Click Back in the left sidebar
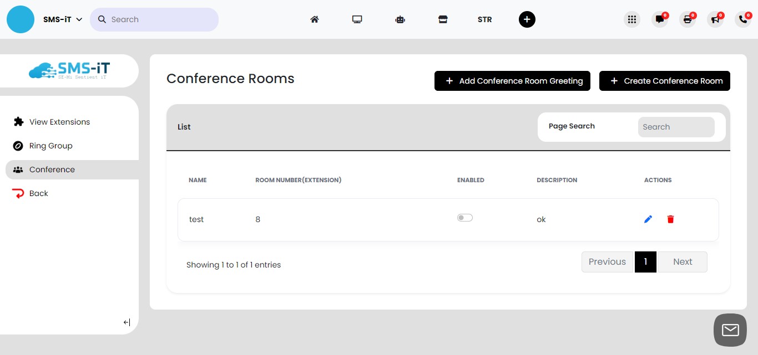Viewport: 758px width, 355px height. coord(38,193)
